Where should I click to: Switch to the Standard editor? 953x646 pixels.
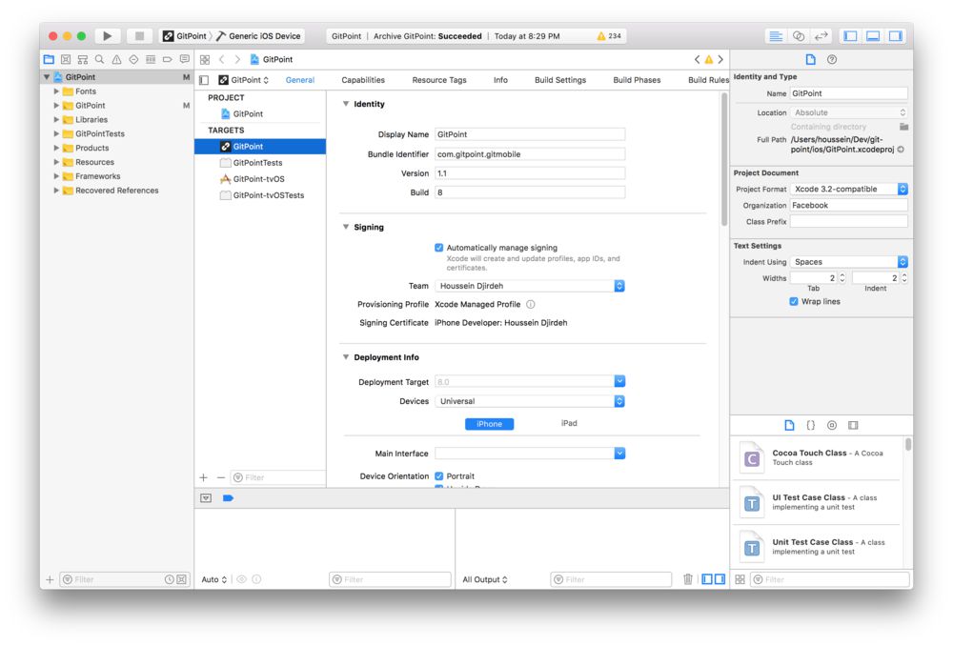click(776, 36)
